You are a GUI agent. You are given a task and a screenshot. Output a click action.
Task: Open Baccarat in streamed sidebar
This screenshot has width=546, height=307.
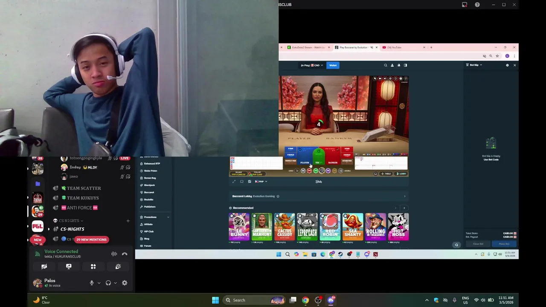(x=149, y=192)
